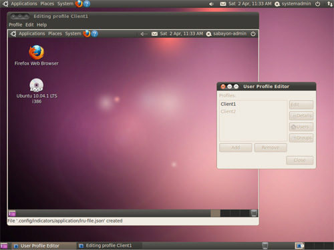The height and width of the screenshot is (250, 334).
Task: Click the help launcher in the embedded panel
Action: 95,33
